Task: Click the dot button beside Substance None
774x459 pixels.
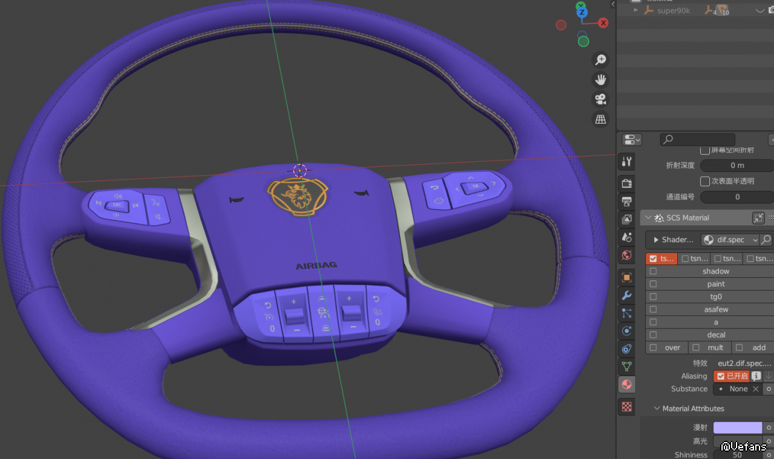Action: coord(769,389)
